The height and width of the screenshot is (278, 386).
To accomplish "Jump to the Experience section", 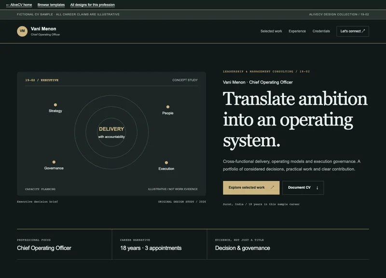I will (x=297, y=31).
